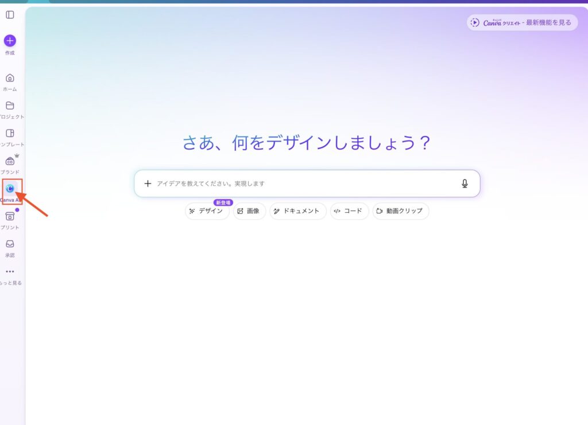Open the Home (ホーム) sidebar icon
Image resolution: width=588 pixels, height=425 pixels.
point(10,79)
